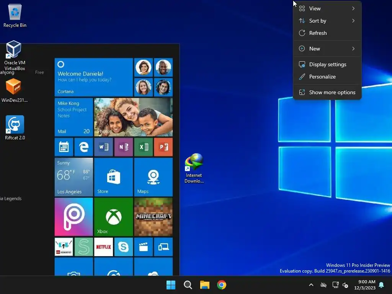The width and height of the screenshot is (392, 294).
Task: Select the bottom-left contact photo tile
Action: [144, 87]
